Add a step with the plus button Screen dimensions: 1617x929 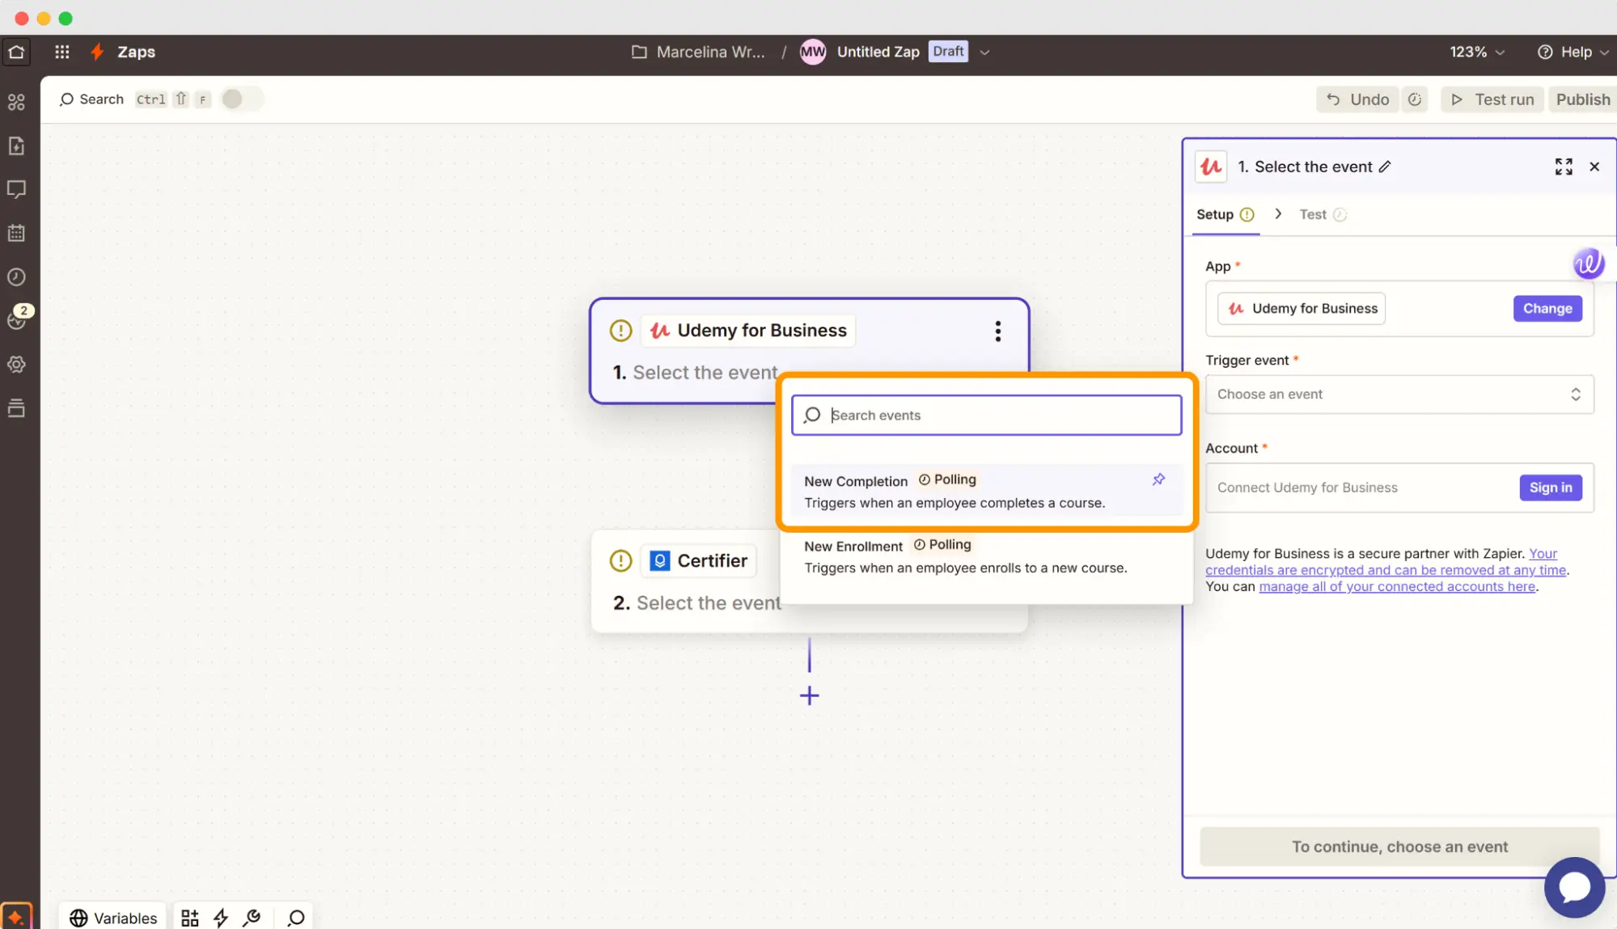tap(809, 695)
